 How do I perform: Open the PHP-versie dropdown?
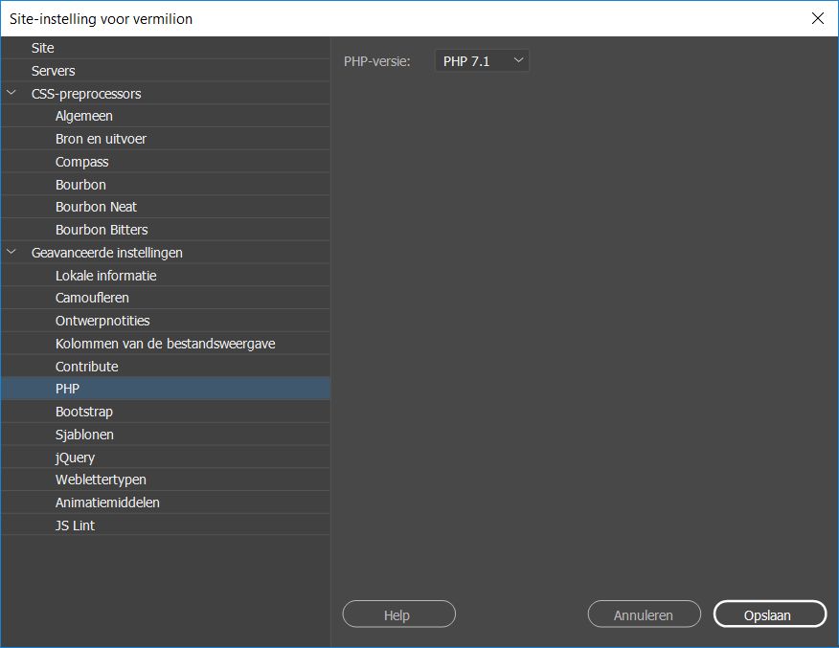click(482, 61)
